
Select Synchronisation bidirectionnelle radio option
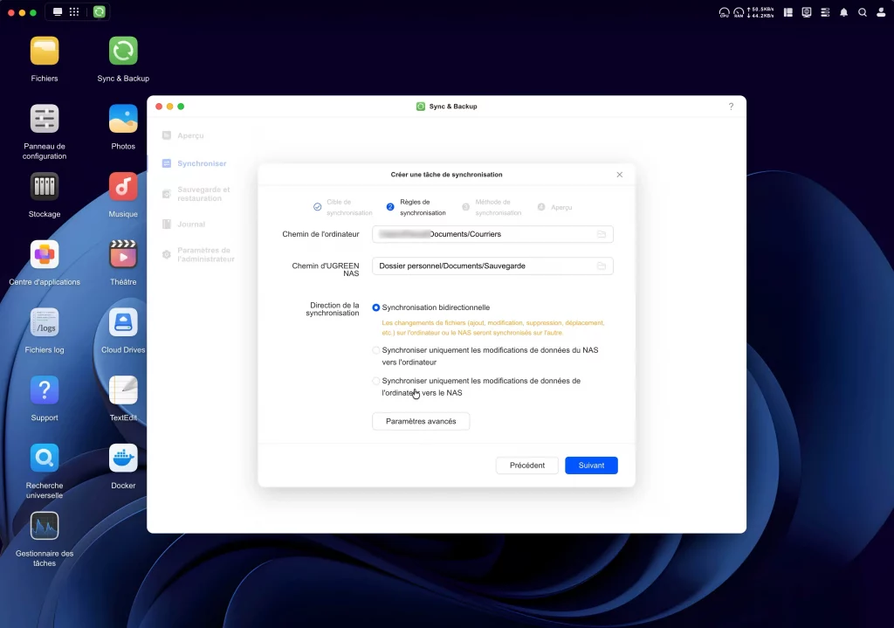pos(376,307)
